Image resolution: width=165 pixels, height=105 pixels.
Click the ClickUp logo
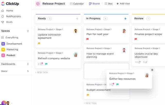10,4
